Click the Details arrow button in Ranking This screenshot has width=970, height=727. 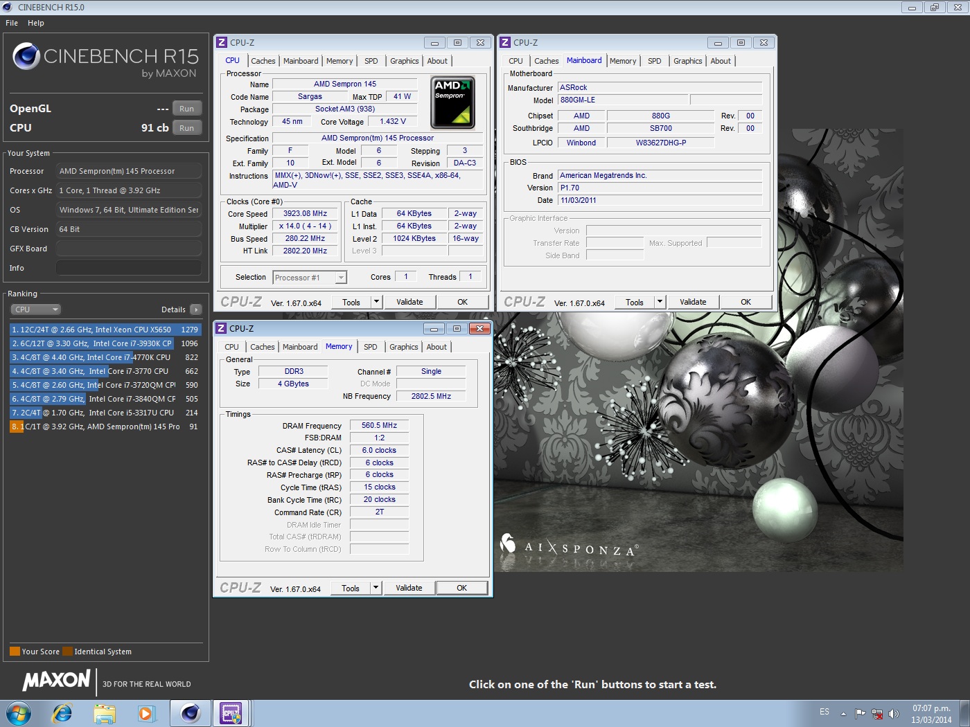pyautogui.click(x=196, y=309)
